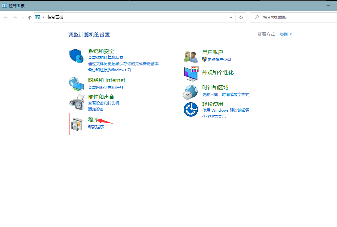Open 查看设备和打印机 link

(104, 103)
